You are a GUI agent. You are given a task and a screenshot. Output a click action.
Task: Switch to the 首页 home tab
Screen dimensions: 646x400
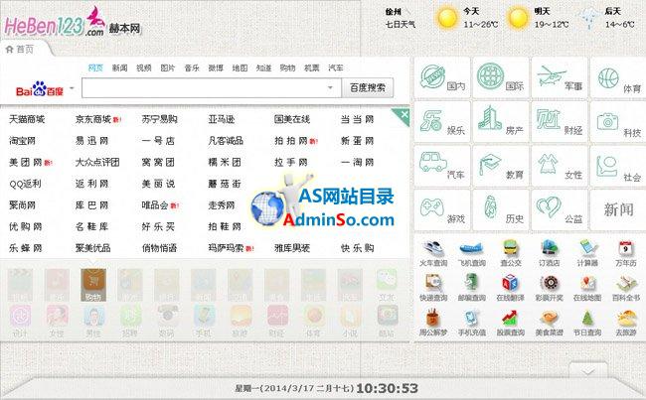(21, 50)
